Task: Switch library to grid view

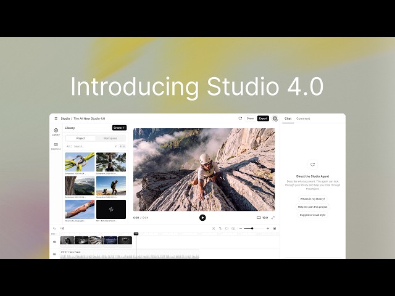Action: coord(121,146)
